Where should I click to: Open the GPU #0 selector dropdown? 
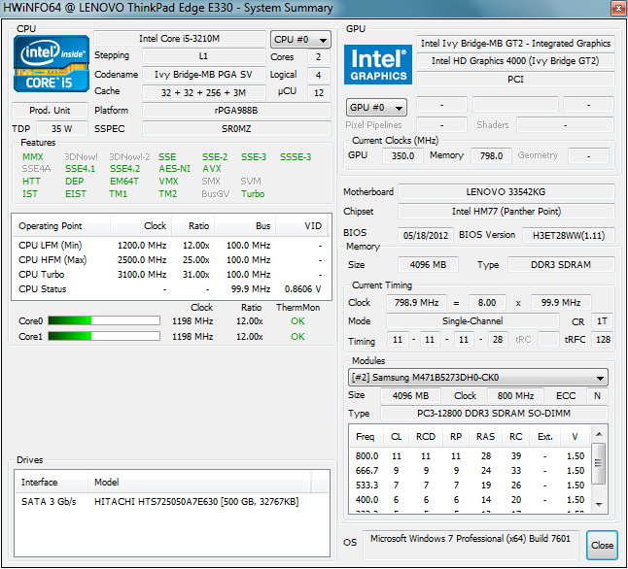(x=376, y=108)
